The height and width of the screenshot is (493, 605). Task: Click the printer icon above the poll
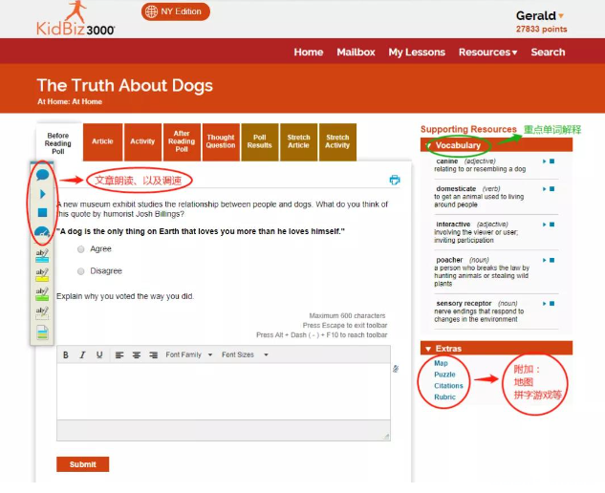coord(395,180)
